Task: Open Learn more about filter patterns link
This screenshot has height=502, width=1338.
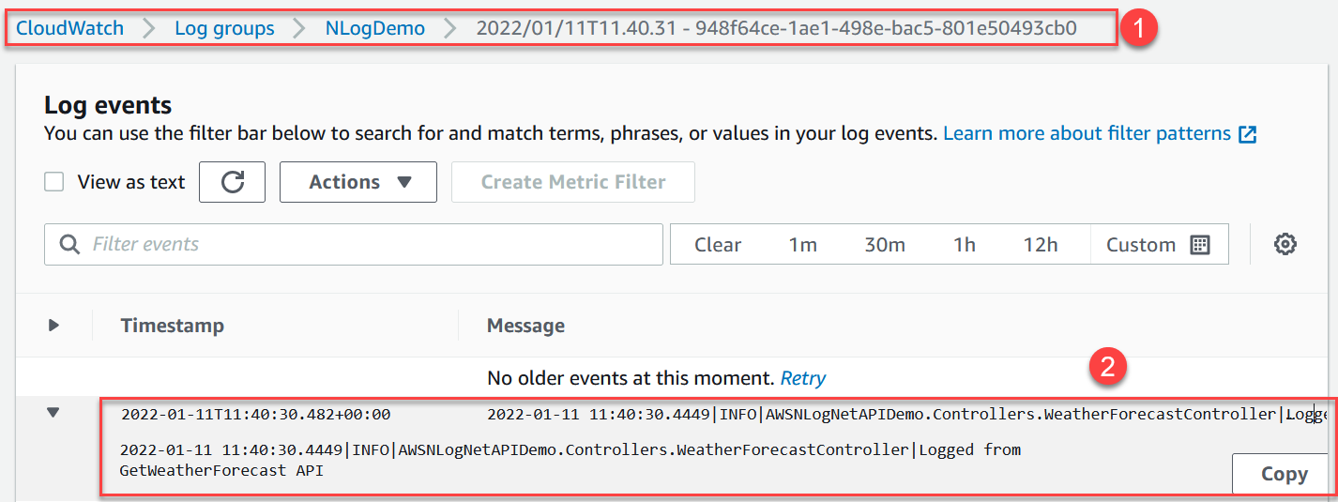Action: (1087, 134)
